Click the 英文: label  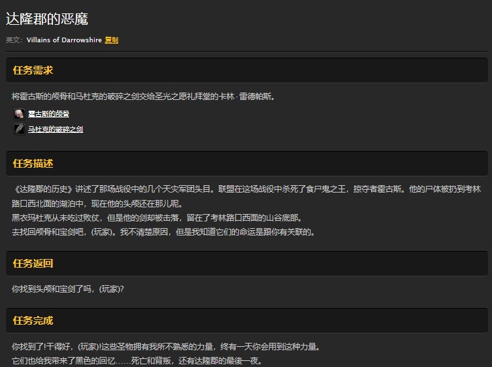(x=14, y=40)
